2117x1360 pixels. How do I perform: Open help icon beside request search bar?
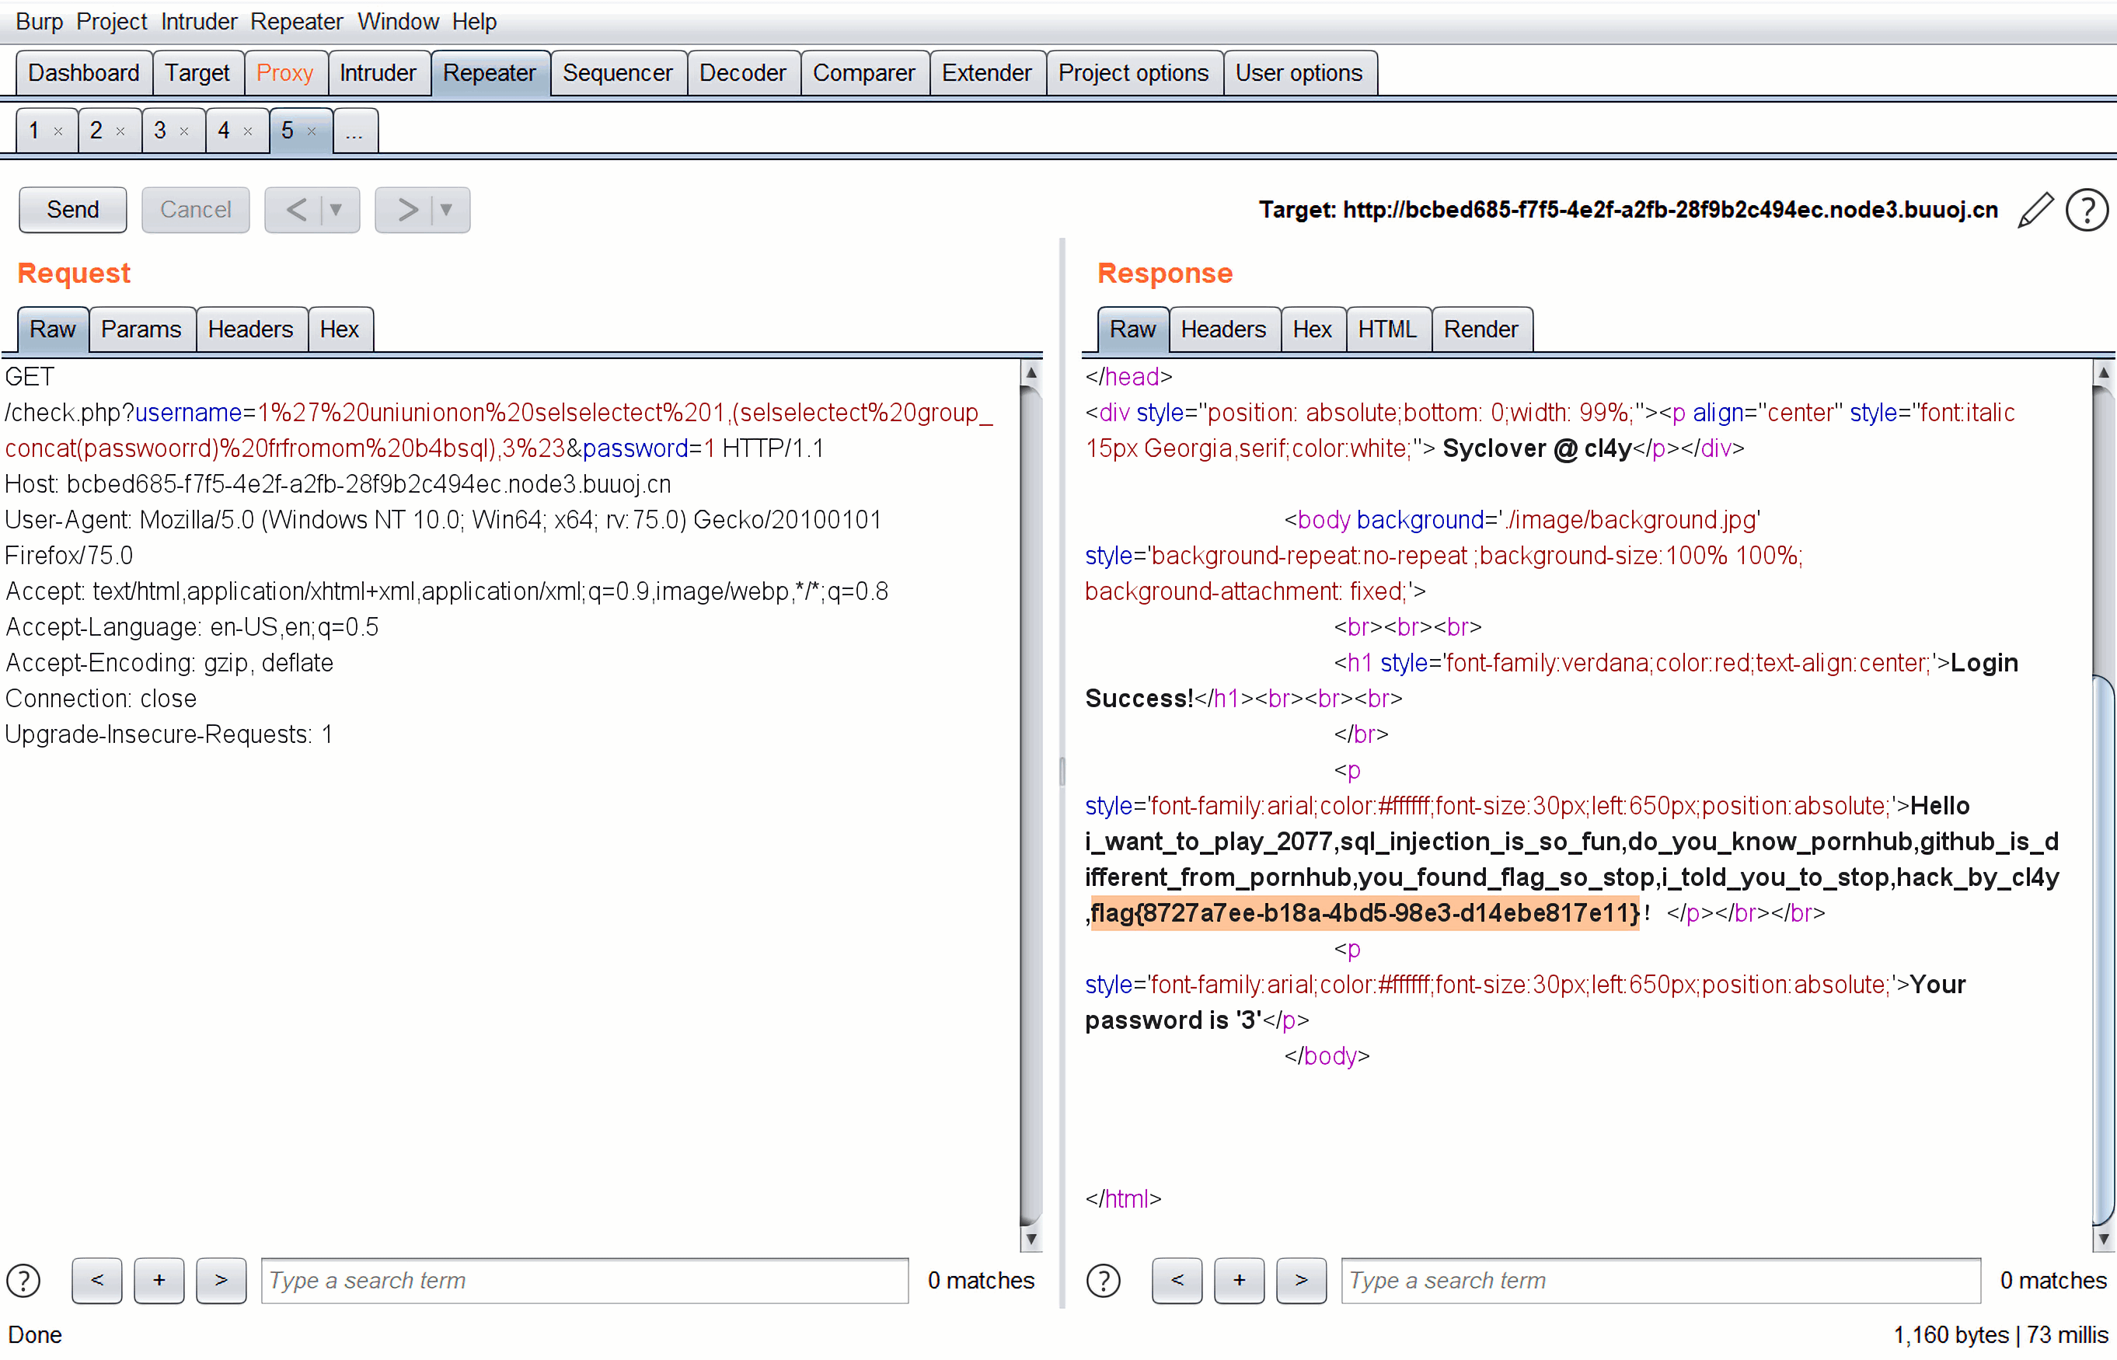pos(24,1280)
